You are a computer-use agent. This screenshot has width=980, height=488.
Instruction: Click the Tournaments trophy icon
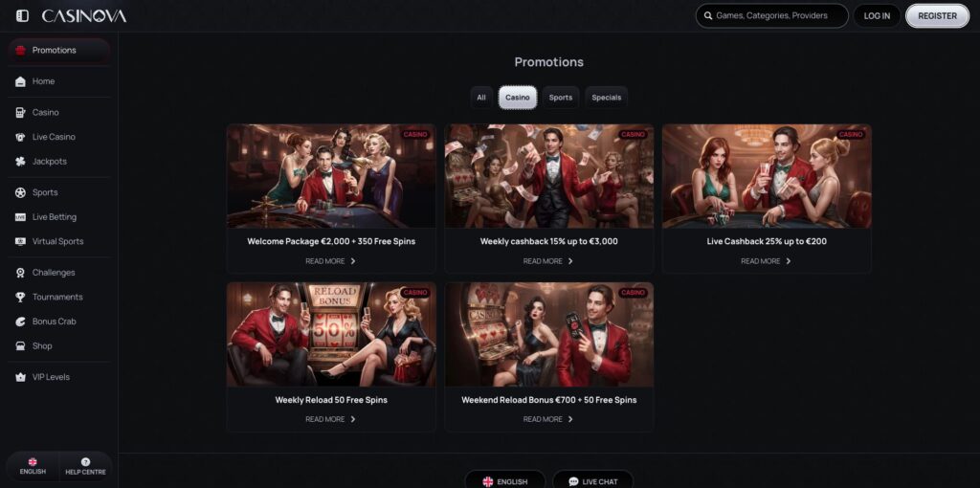pos(21,297)
